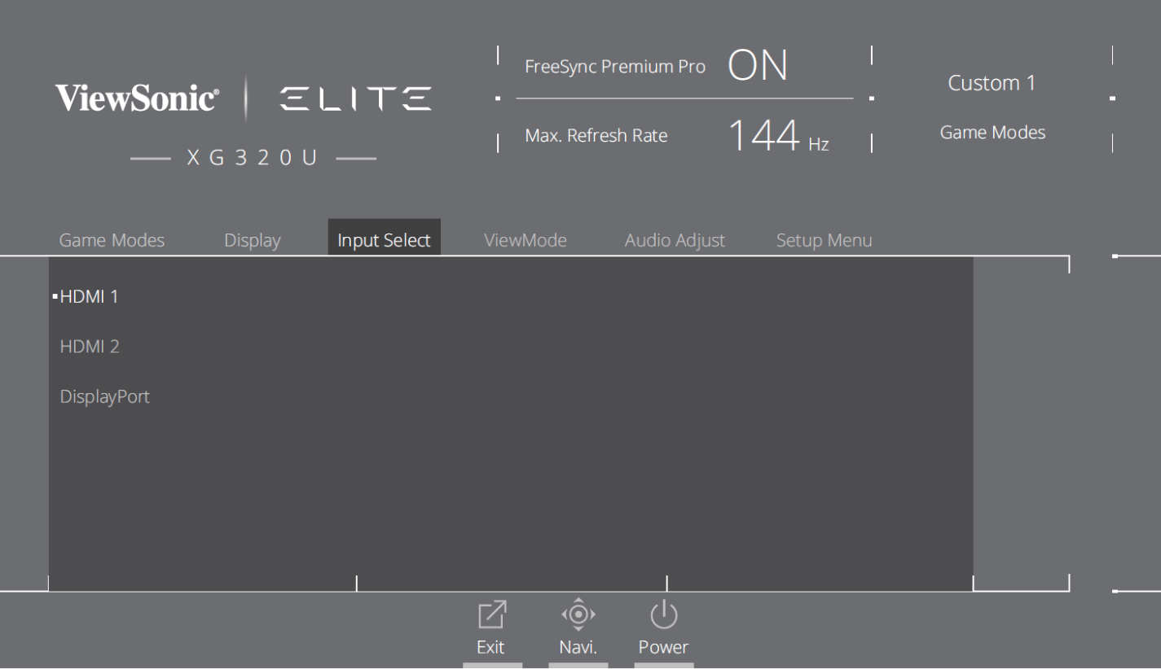Click the ViewSonic logo
The width and height of the screenshot is (1161, 669).
(x=137, y=99)
